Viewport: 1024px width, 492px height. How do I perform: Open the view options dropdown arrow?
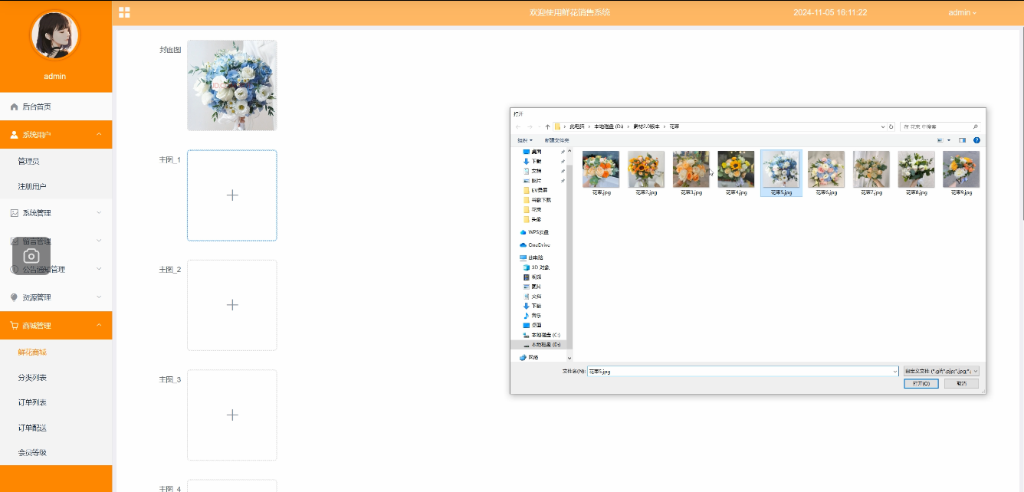pyautogui.click(x=949, y=140)
